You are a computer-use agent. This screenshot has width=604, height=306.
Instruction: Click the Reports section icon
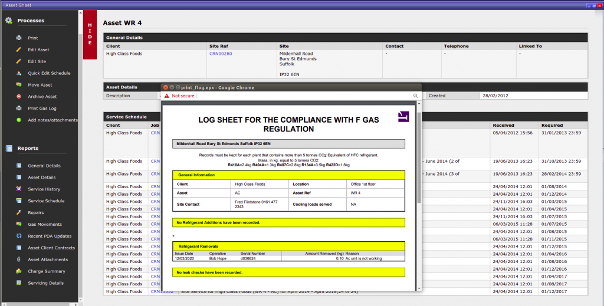(x=9, y=148)
